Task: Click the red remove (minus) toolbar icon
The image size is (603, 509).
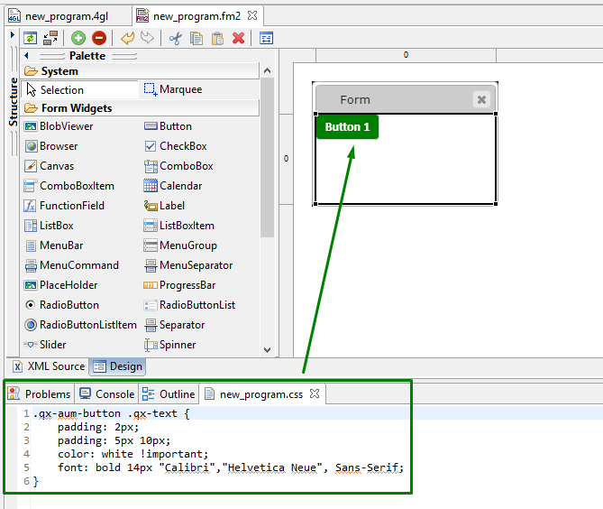Action: pyautogui.click(x=99, y=38)
